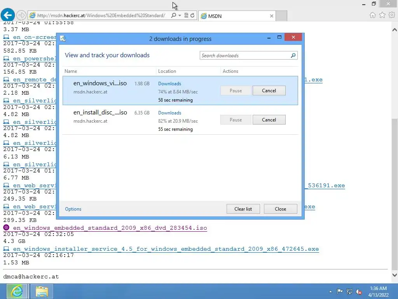The height and width of the screenshot is (299, 398).
Task: Cancel the en_install_disc_....iso download
Action: (x=269, y=120)
